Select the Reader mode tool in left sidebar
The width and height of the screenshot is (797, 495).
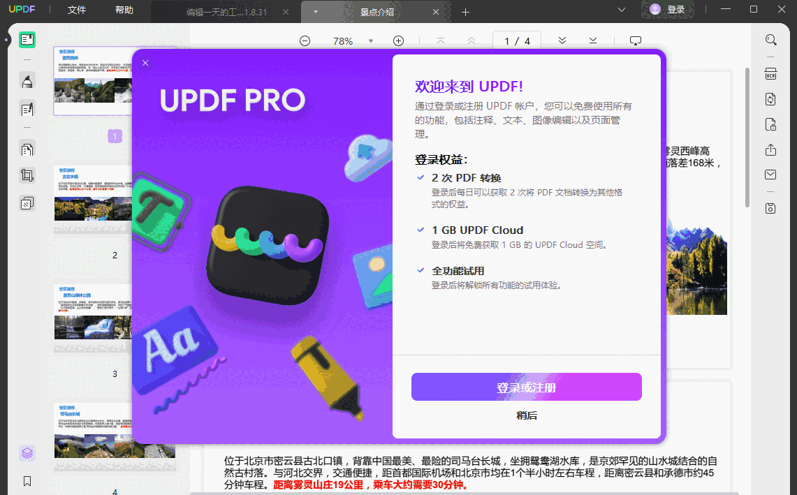[27, 40]
